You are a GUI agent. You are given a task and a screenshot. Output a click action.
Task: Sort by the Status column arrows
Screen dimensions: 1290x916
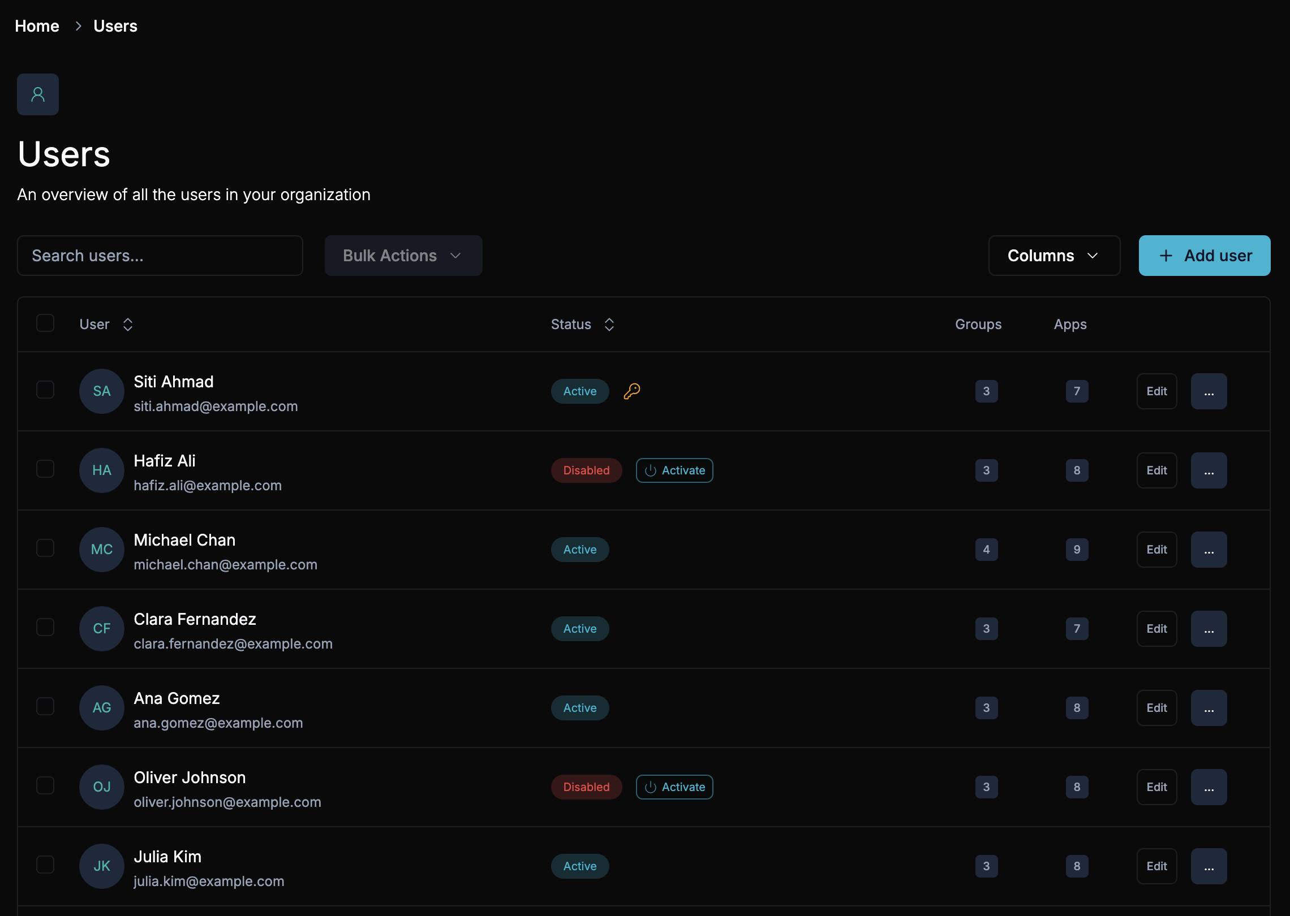[x=609, y=325]
